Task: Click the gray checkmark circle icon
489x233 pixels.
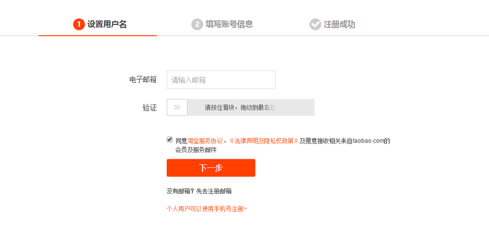Action: click(x=315, y=24)
